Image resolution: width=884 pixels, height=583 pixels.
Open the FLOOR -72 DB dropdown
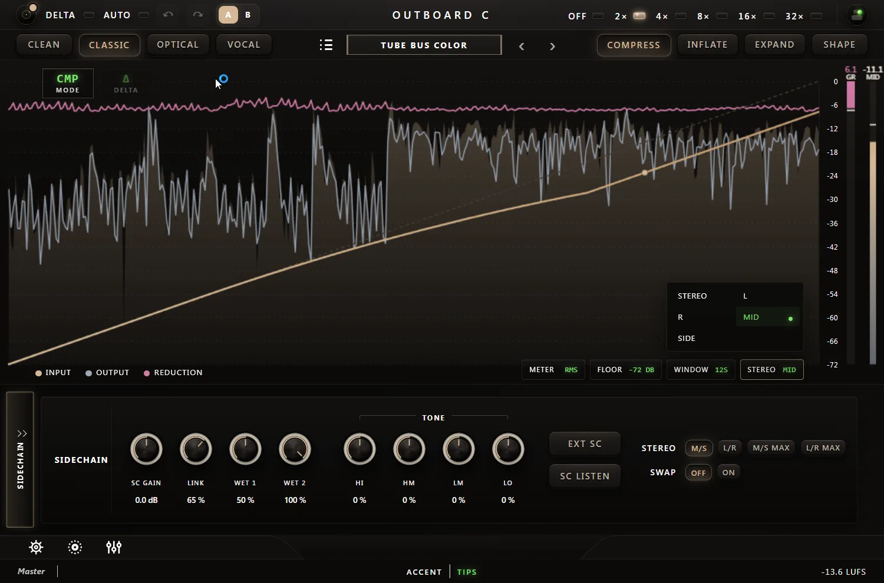click(626, 370)
